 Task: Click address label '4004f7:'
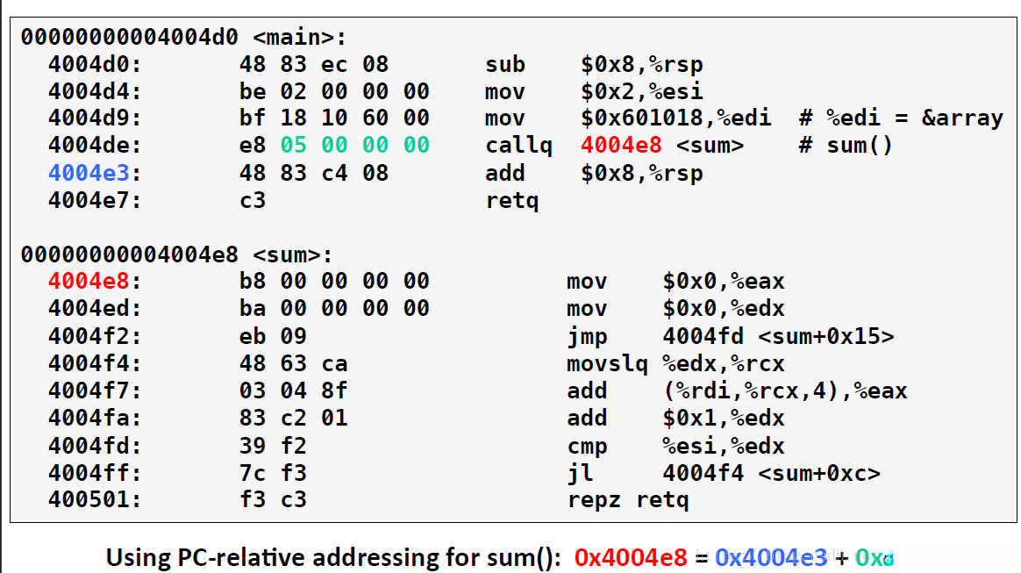click(x=95, y=391)
